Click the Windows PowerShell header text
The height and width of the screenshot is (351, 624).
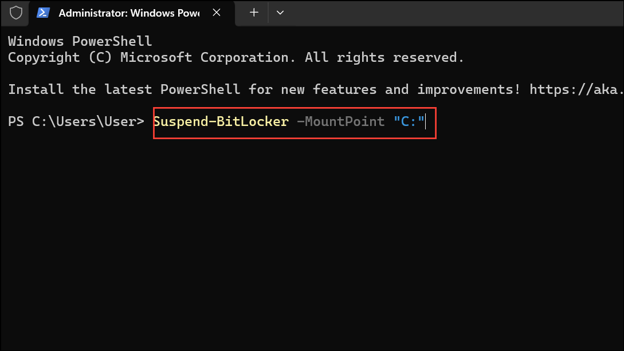pos(79,41)
